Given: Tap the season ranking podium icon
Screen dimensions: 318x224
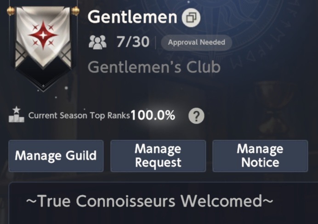Looking at the screenshot, I should pyautogui.click(x=17, y=115).
